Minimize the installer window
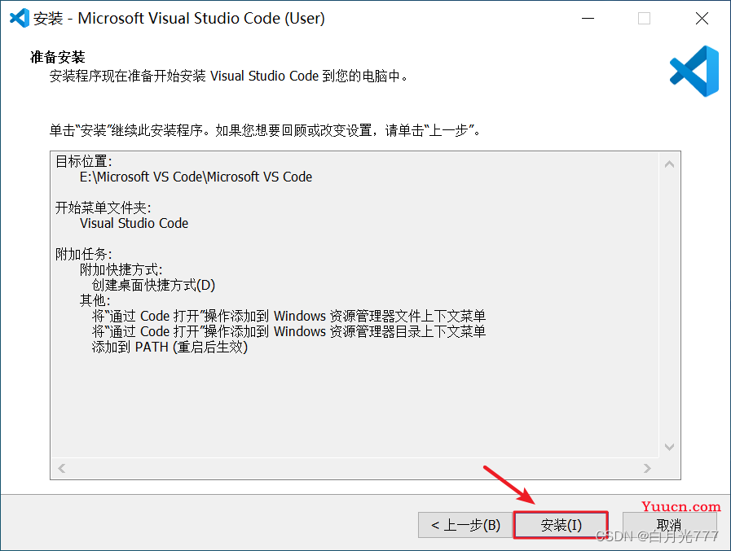Viewport: 731px width, 551px height. click(x=588, y=18)
